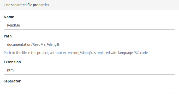Focus the Name input field
Screen dimensions: 179x97
point(89,25)
